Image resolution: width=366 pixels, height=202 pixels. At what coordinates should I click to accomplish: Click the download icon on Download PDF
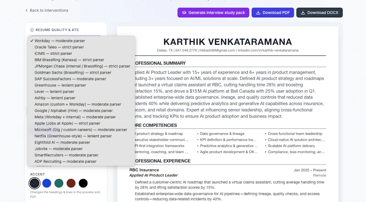[258, 13]
